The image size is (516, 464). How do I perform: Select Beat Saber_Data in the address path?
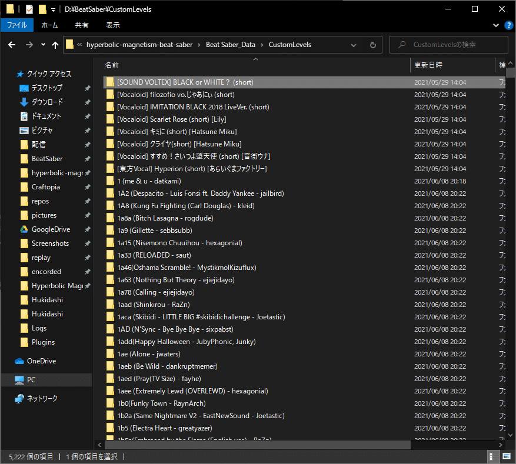pos(231,45)
